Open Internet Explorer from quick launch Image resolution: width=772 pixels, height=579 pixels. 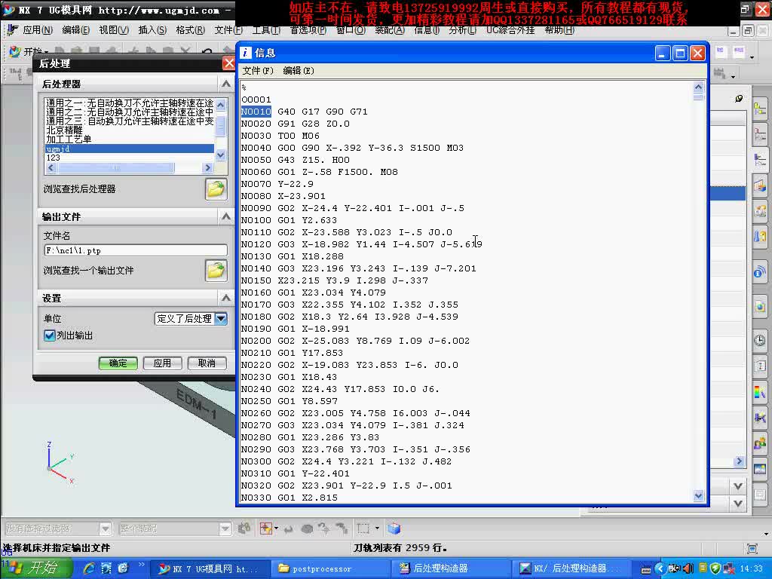click(x=89, y=568)
